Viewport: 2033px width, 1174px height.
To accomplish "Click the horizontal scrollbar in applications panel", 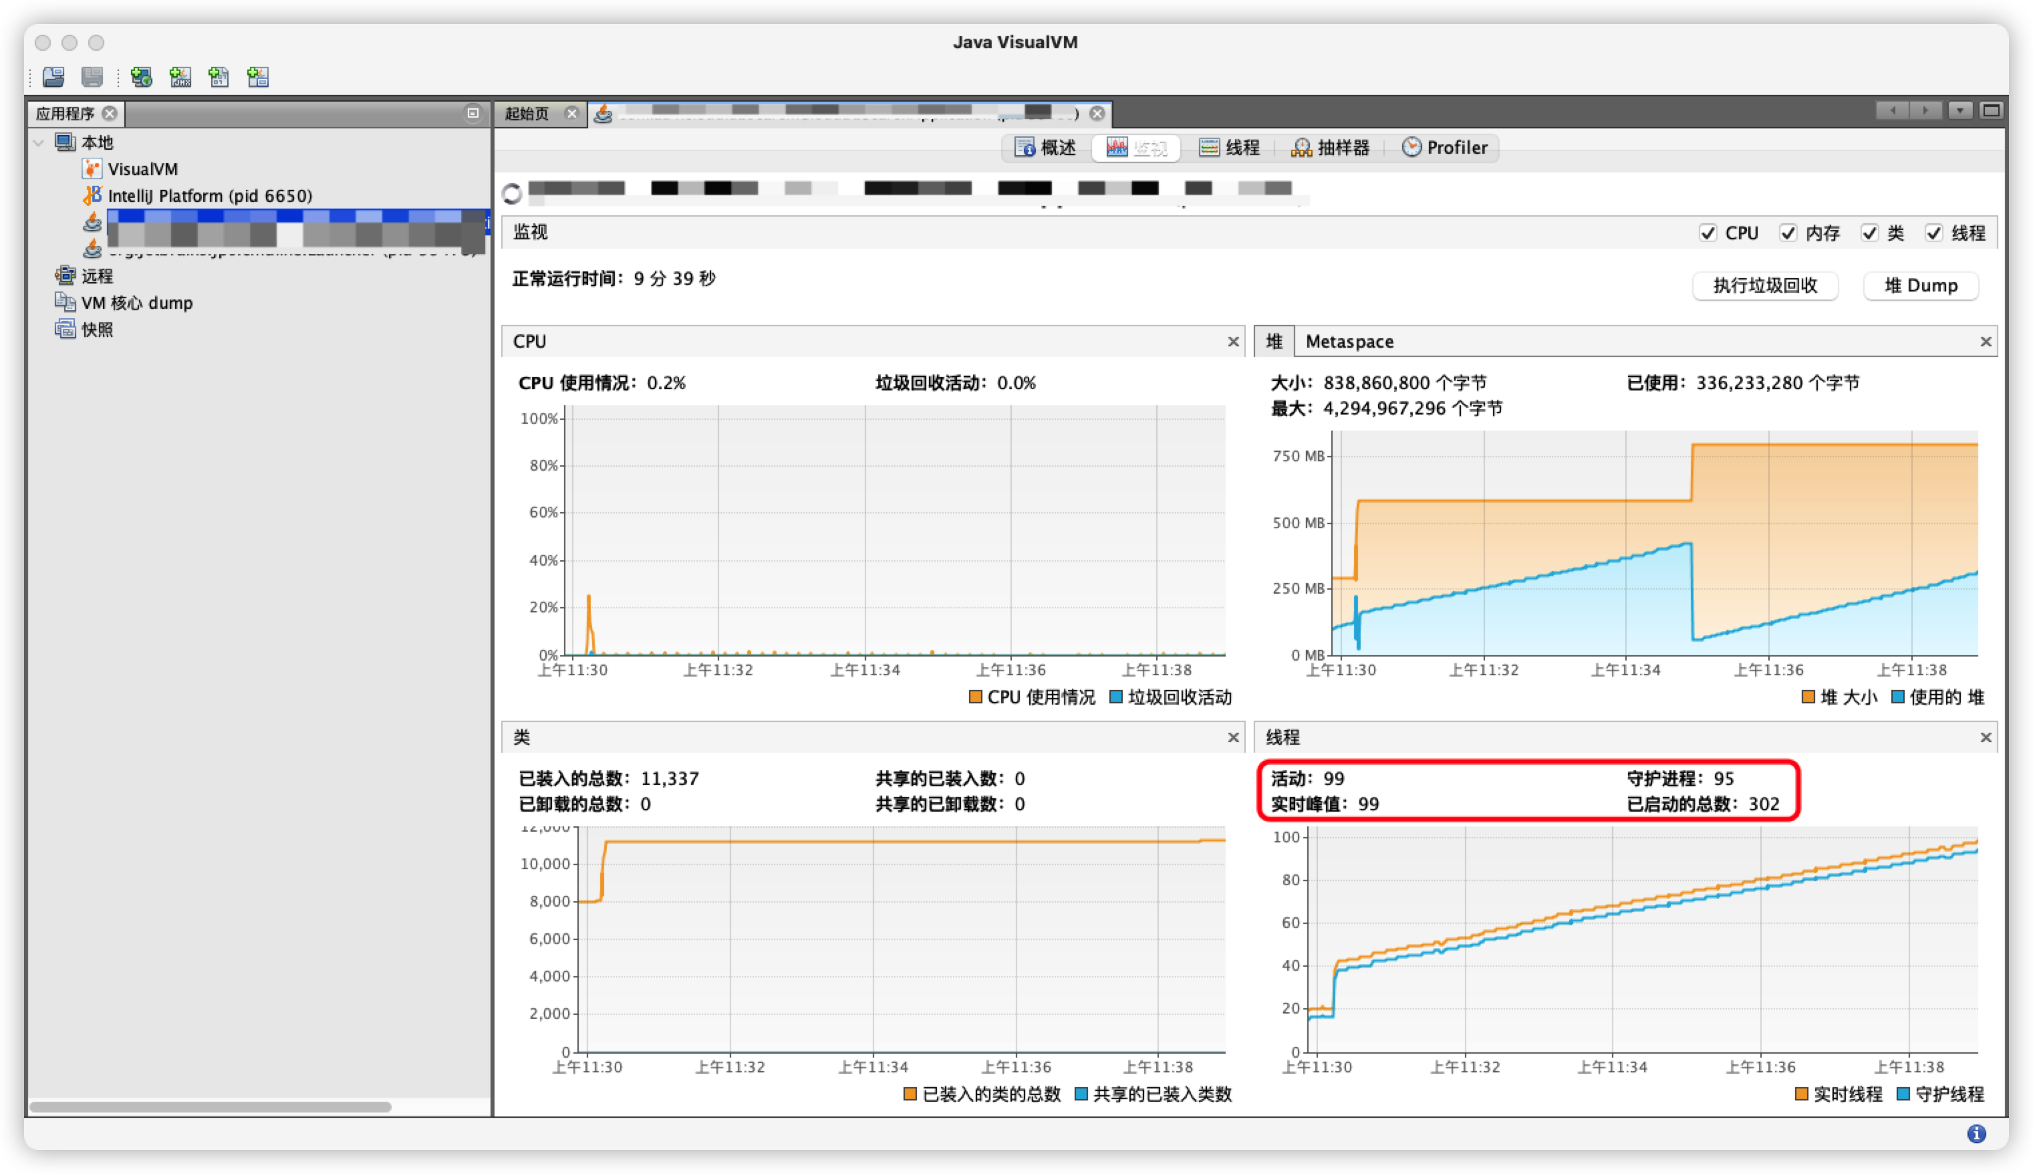I will point(209,1107).
